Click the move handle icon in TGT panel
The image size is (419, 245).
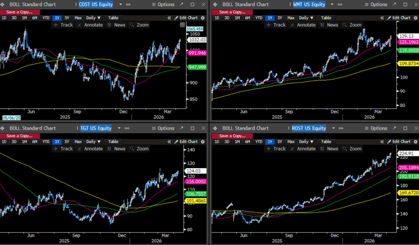2,128
